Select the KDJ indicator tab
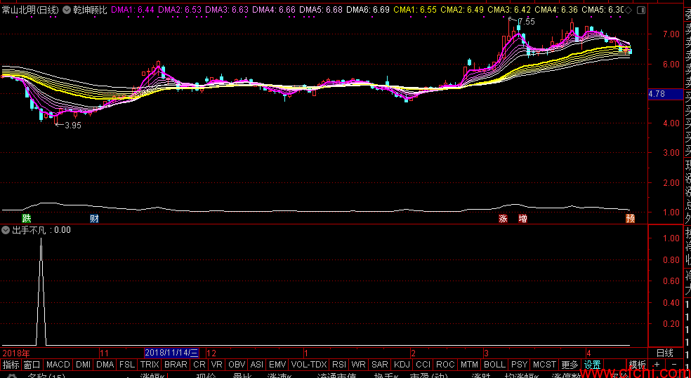 (402, 365)
